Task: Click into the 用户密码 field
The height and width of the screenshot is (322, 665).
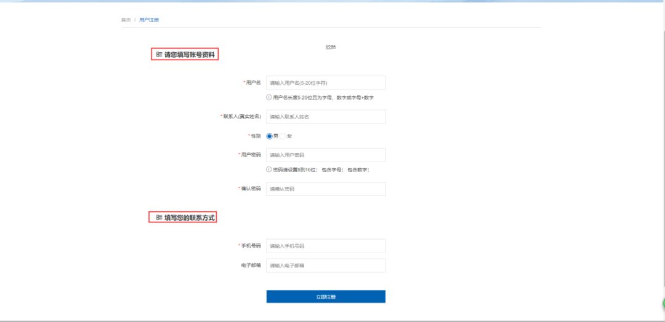Action: (326, 155)
